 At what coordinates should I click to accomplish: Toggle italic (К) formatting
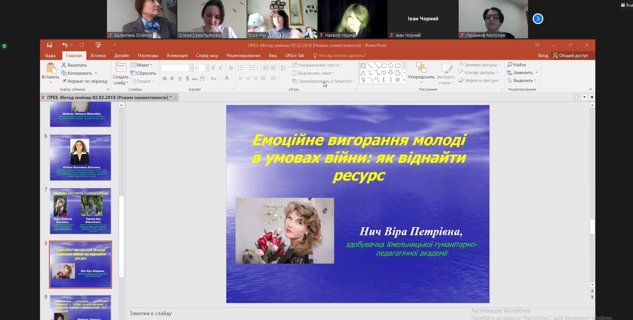[172, 79]
